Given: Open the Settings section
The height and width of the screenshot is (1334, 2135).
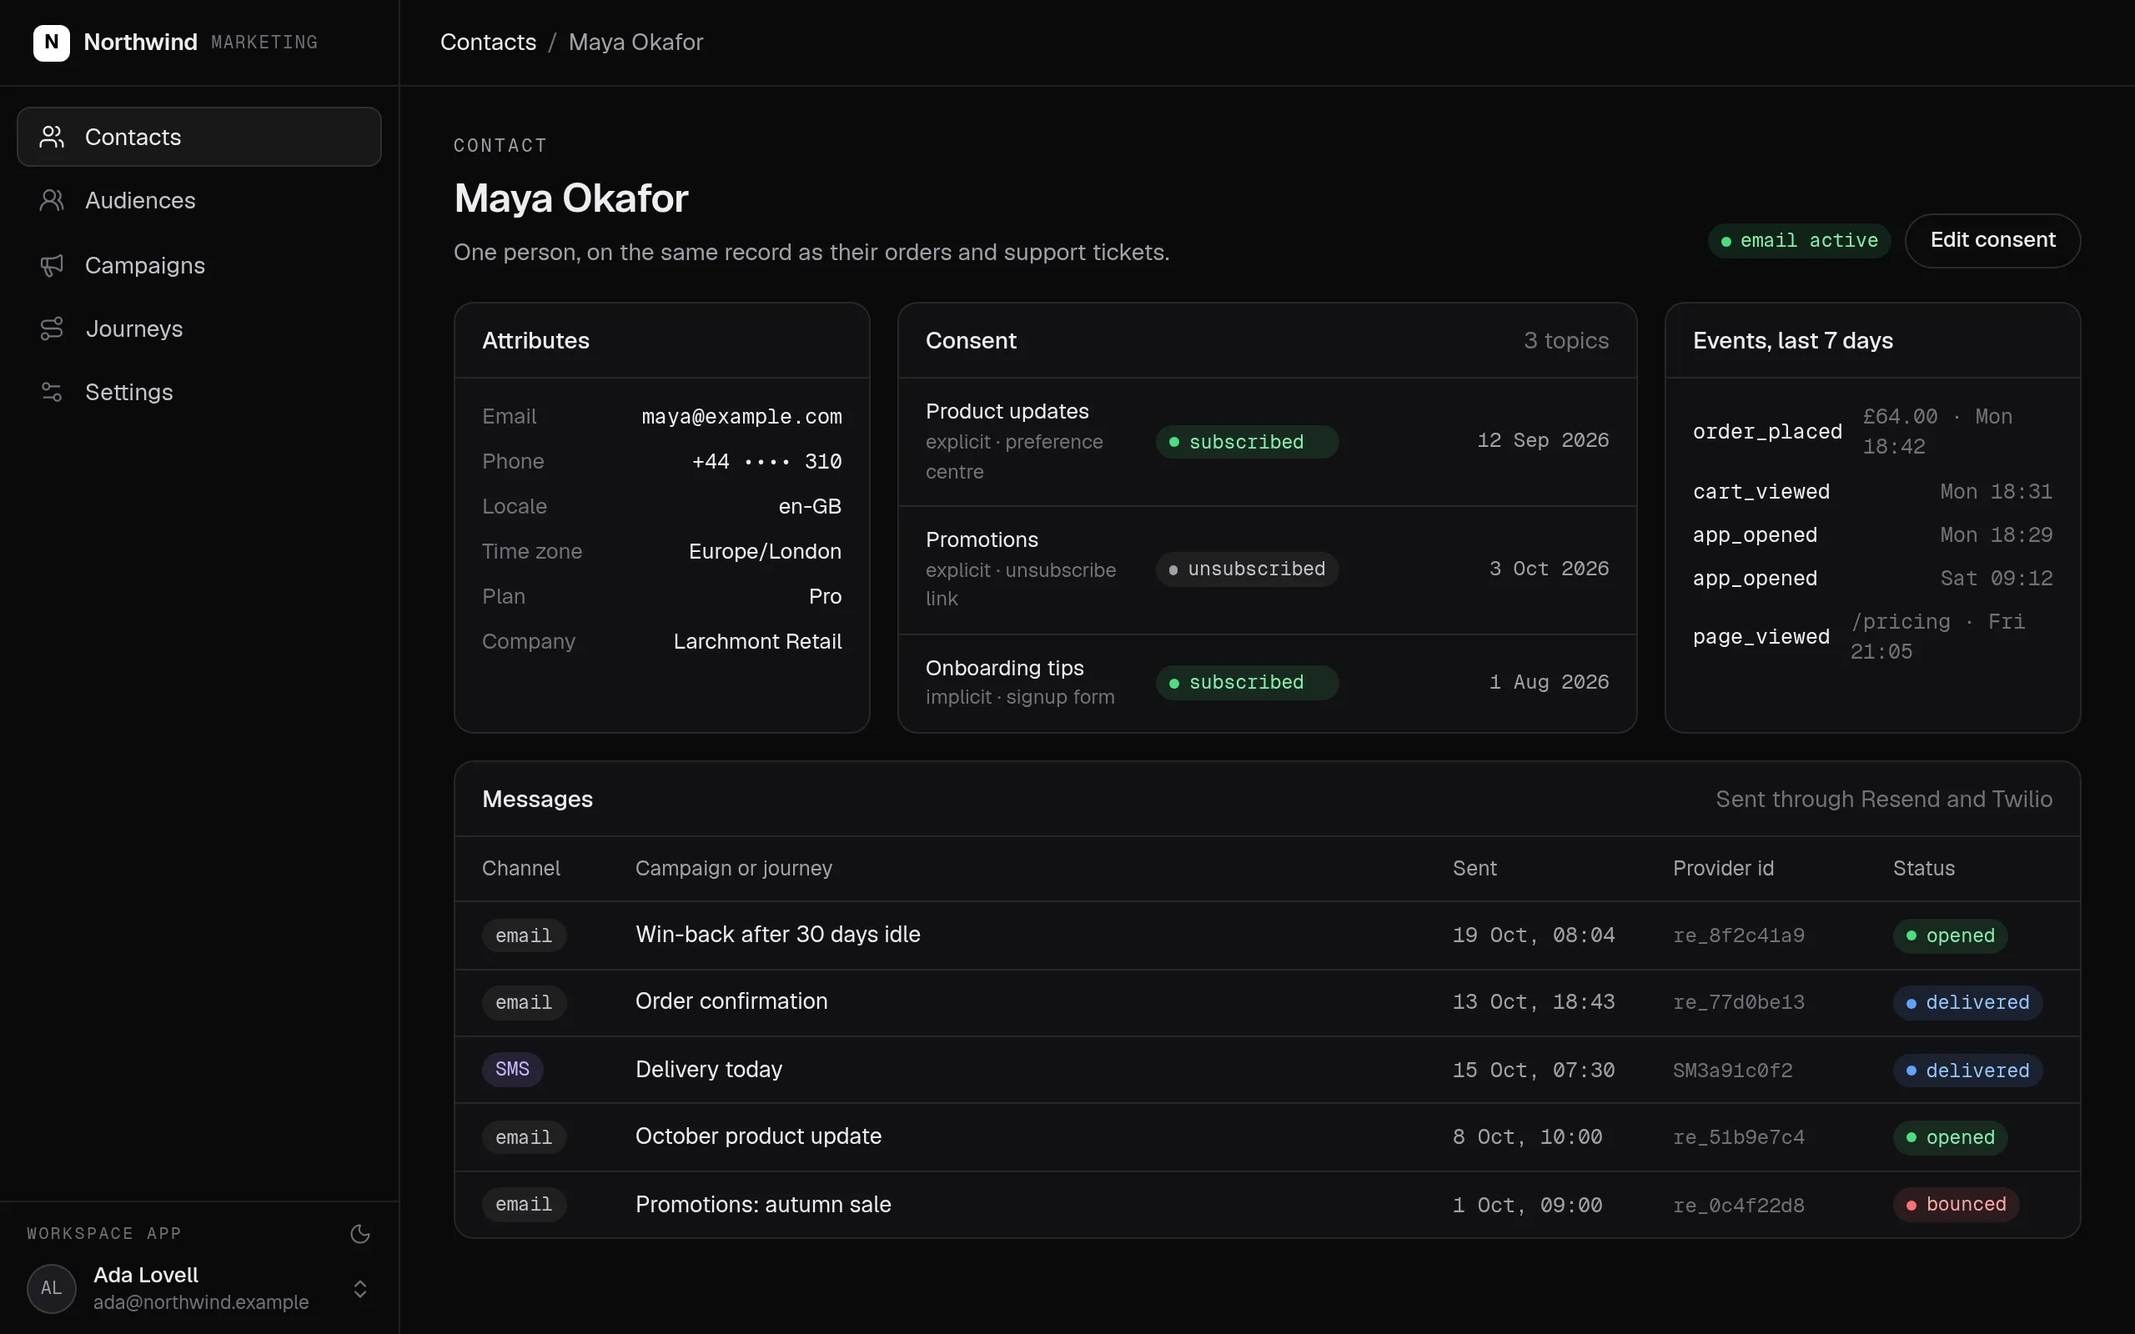Looking at the screenshot, I should pos(199,393).
